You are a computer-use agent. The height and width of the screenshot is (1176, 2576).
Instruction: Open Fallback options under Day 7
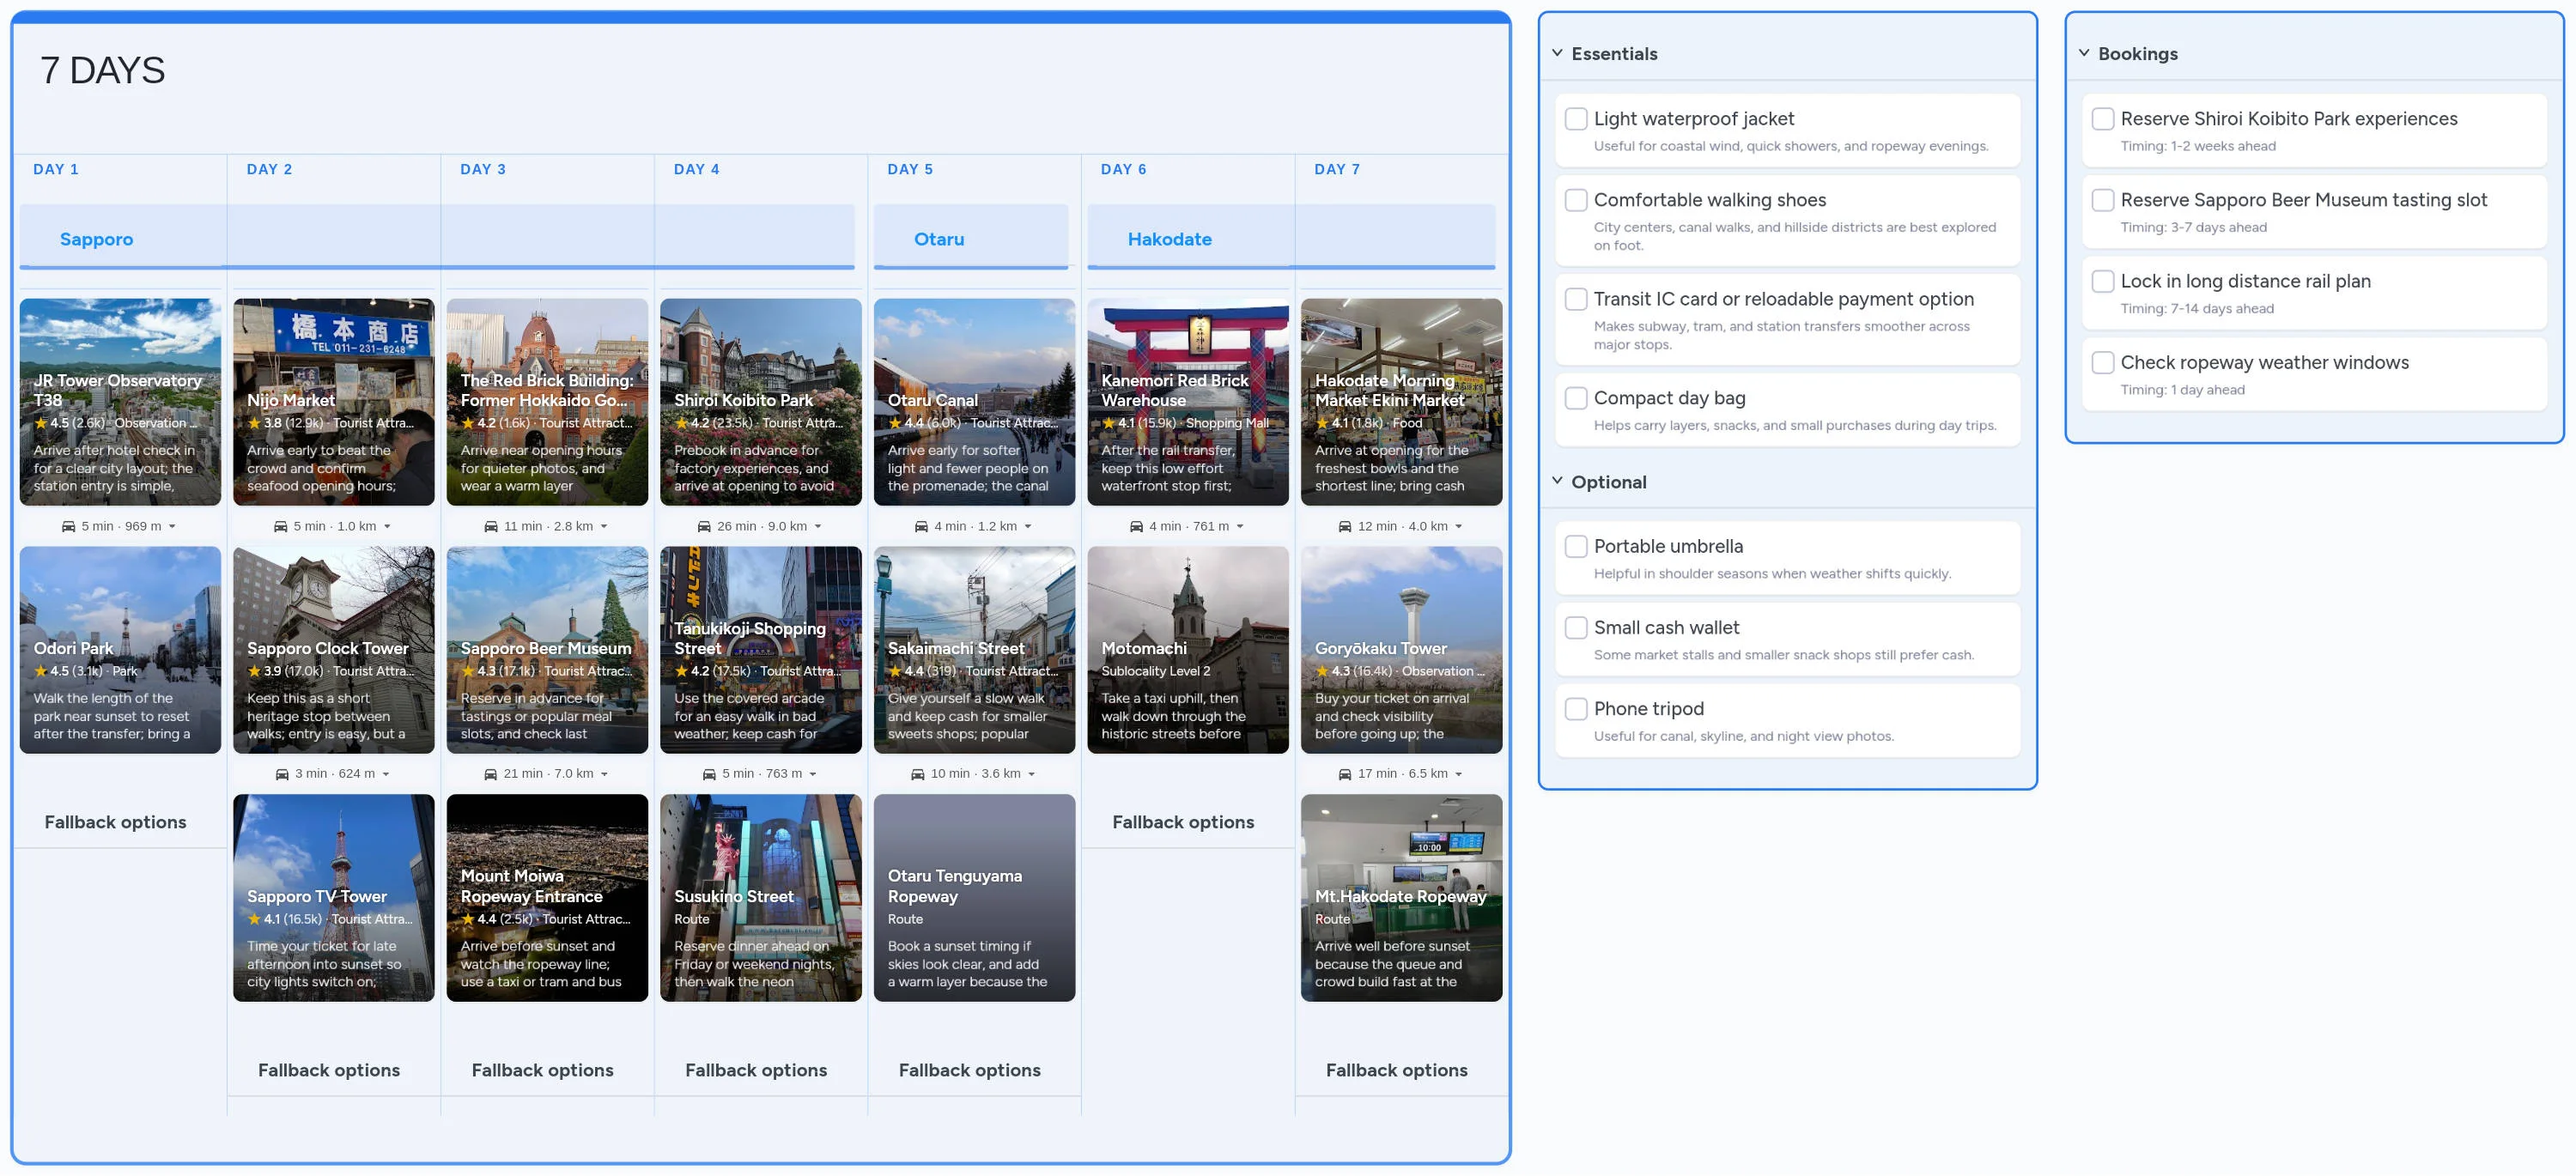(x=1396, y=1070)
